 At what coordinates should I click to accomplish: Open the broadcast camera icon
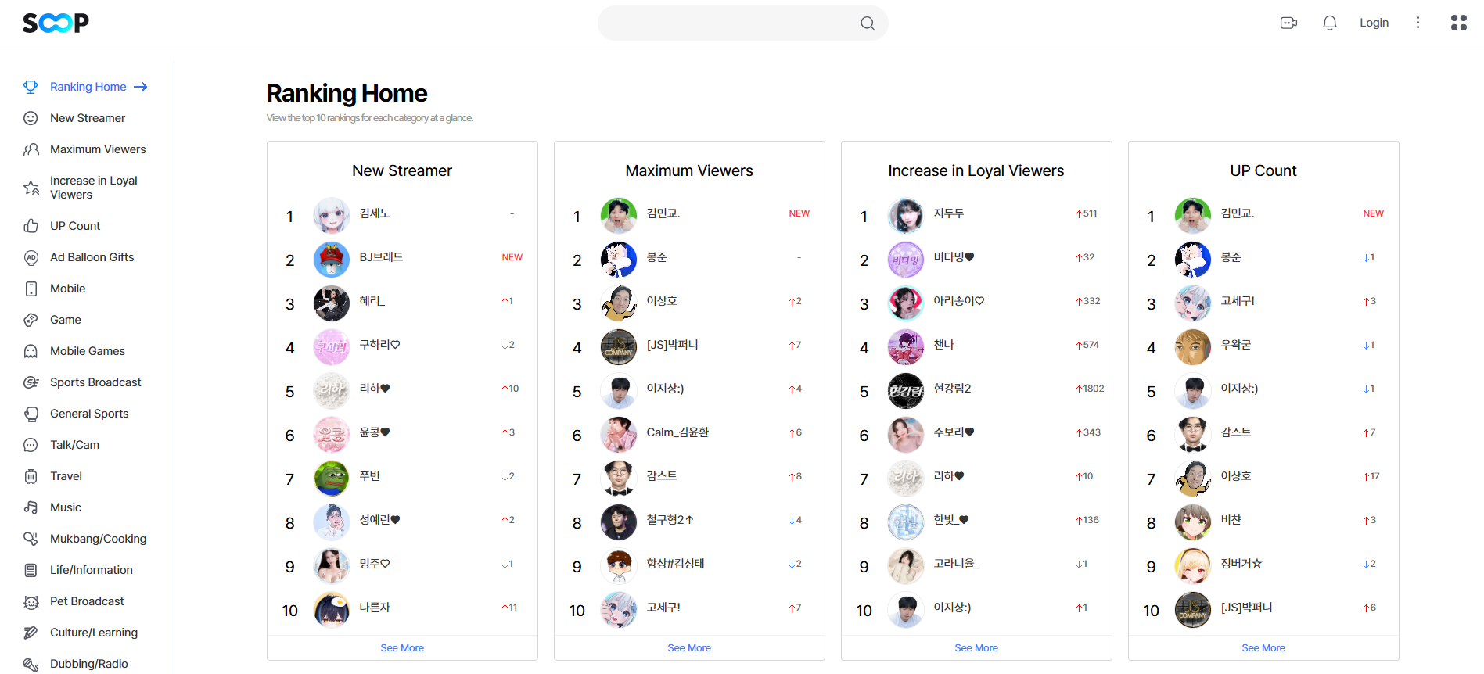(x=1288, y=23)
